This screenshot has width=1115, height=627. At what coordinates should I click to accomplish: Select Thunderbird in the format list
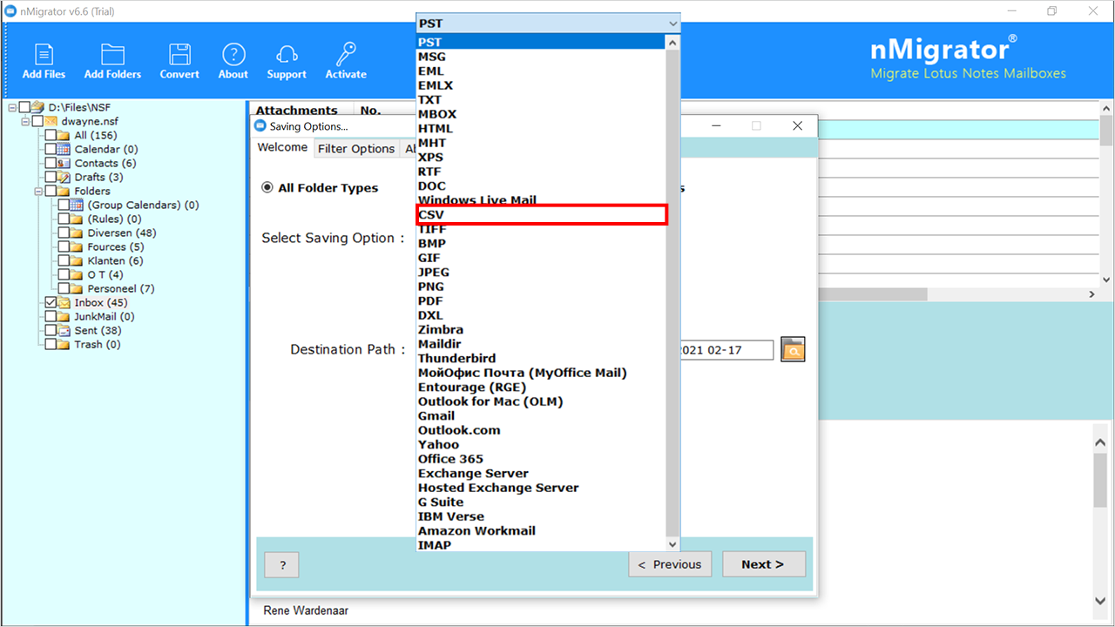point(542,359)
